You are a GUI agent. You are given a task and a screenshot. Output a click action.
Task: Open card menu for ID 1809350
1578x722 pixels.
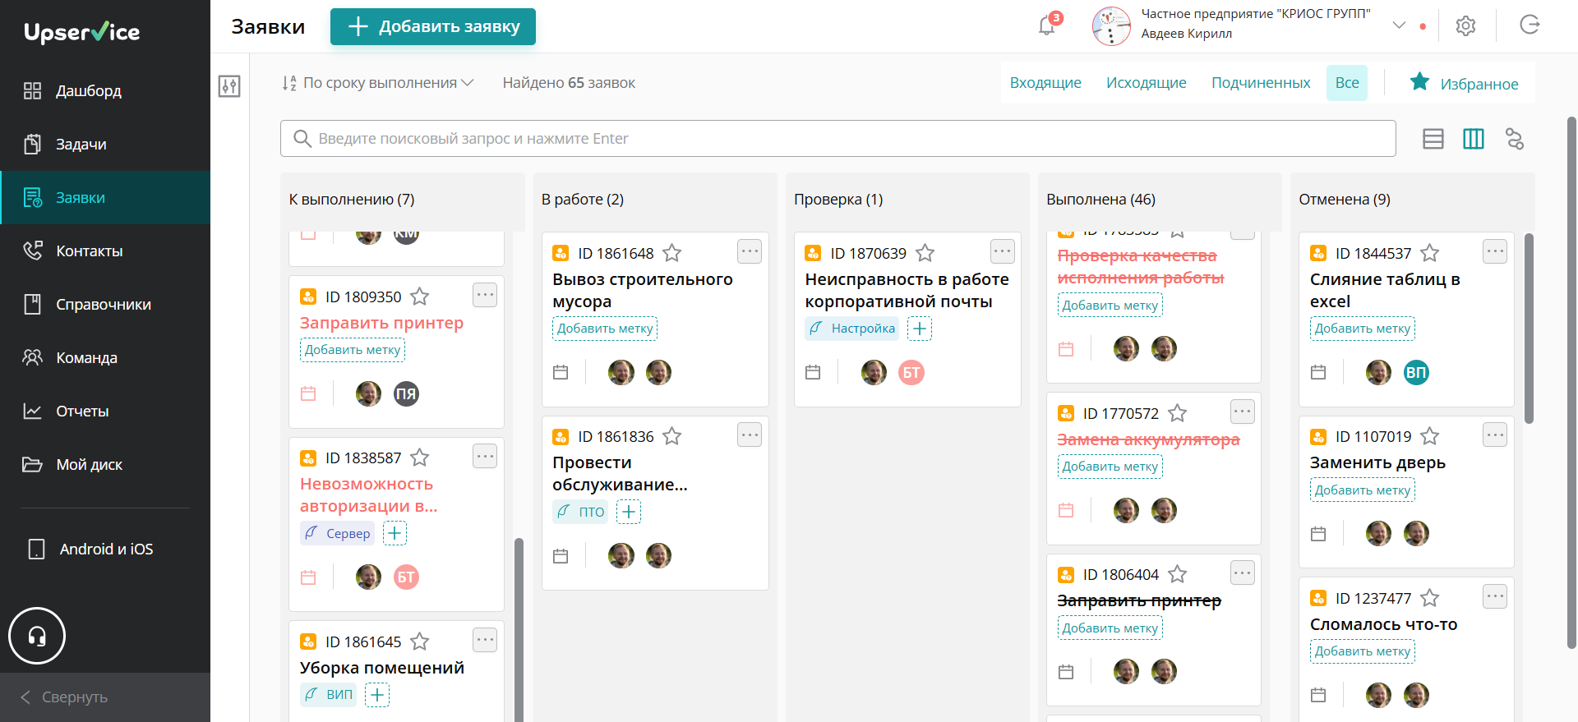click(x=485, y=295)
